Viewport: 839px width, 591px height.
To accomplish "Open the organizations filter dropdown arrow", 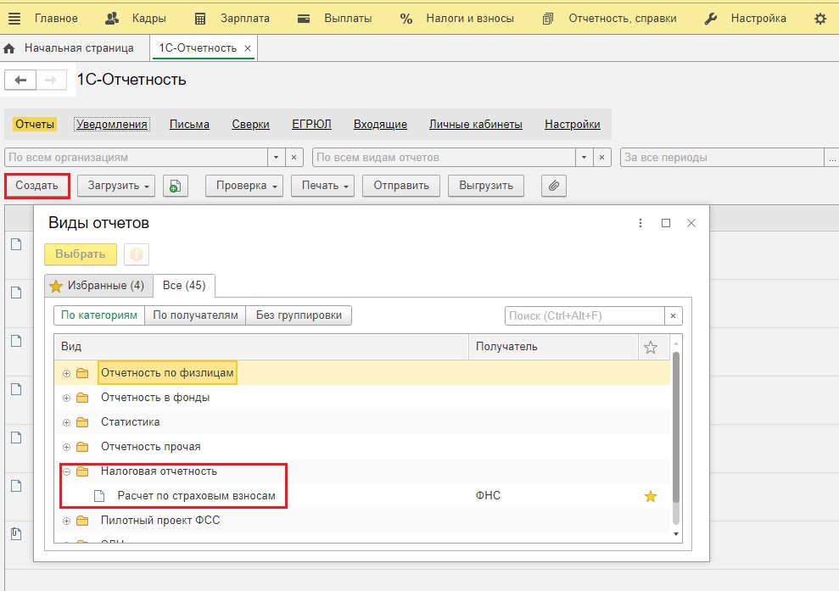I will (x=276, y=158).
